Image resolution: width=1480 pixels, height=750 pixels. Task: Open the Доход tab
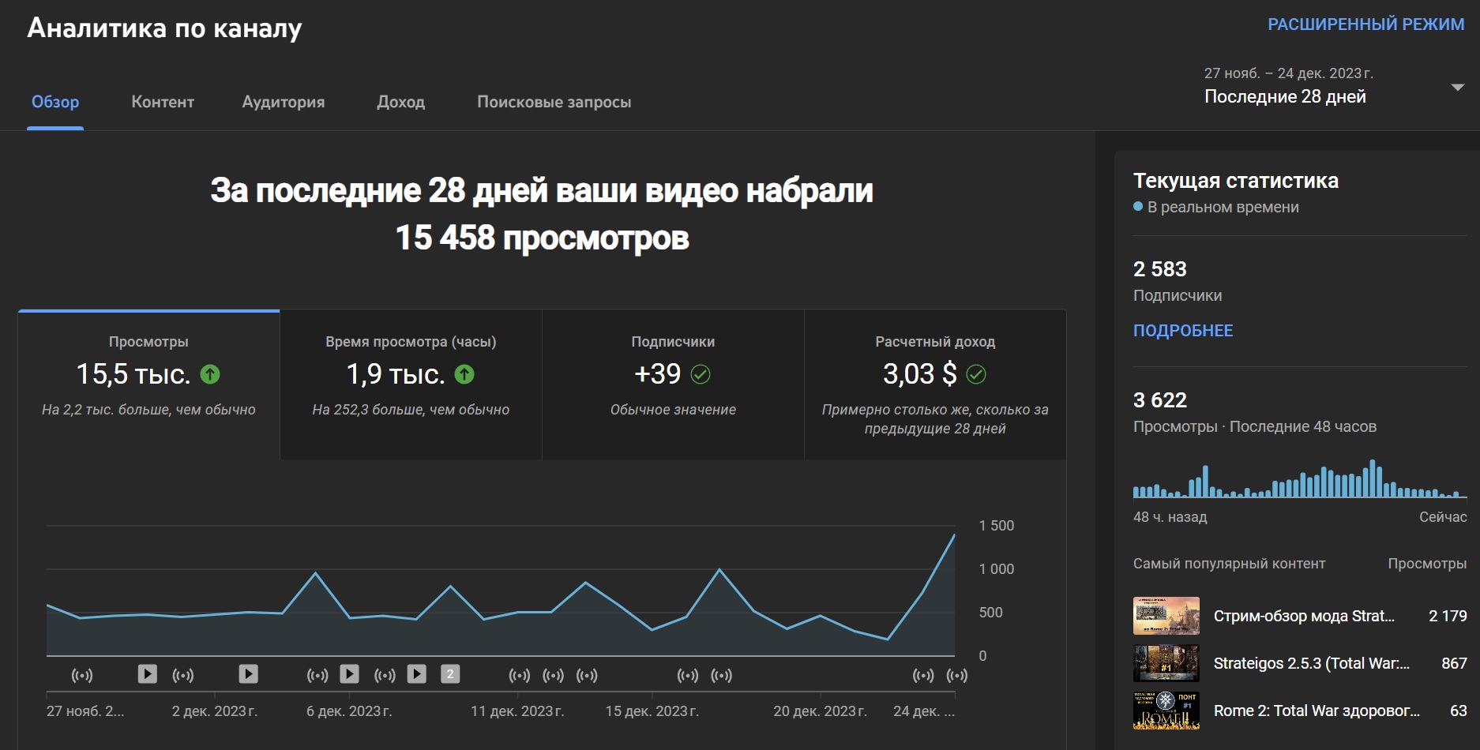point(401,102)
